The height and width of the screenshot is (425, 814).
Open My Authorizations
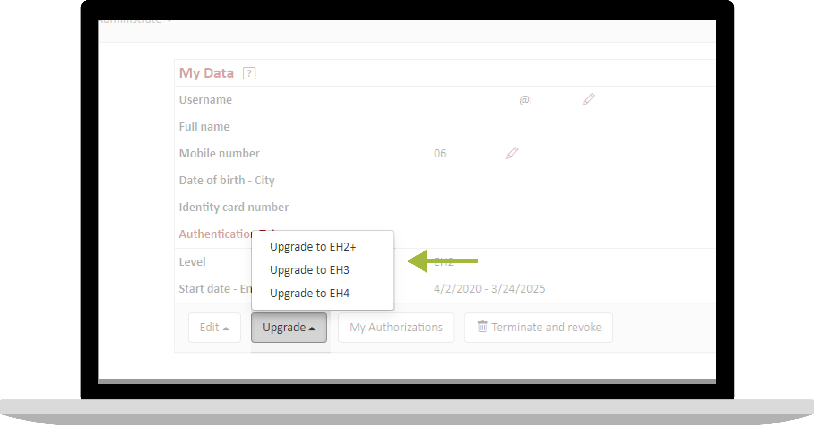click(396, 327)
